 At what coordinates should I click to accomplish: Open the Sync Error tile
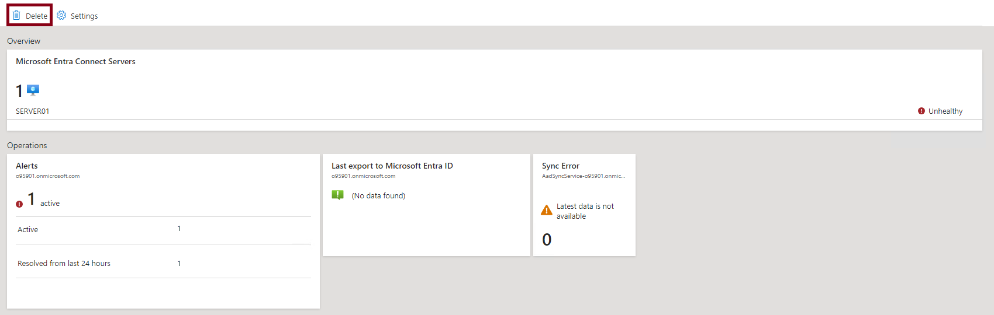(x=584, y=205)
